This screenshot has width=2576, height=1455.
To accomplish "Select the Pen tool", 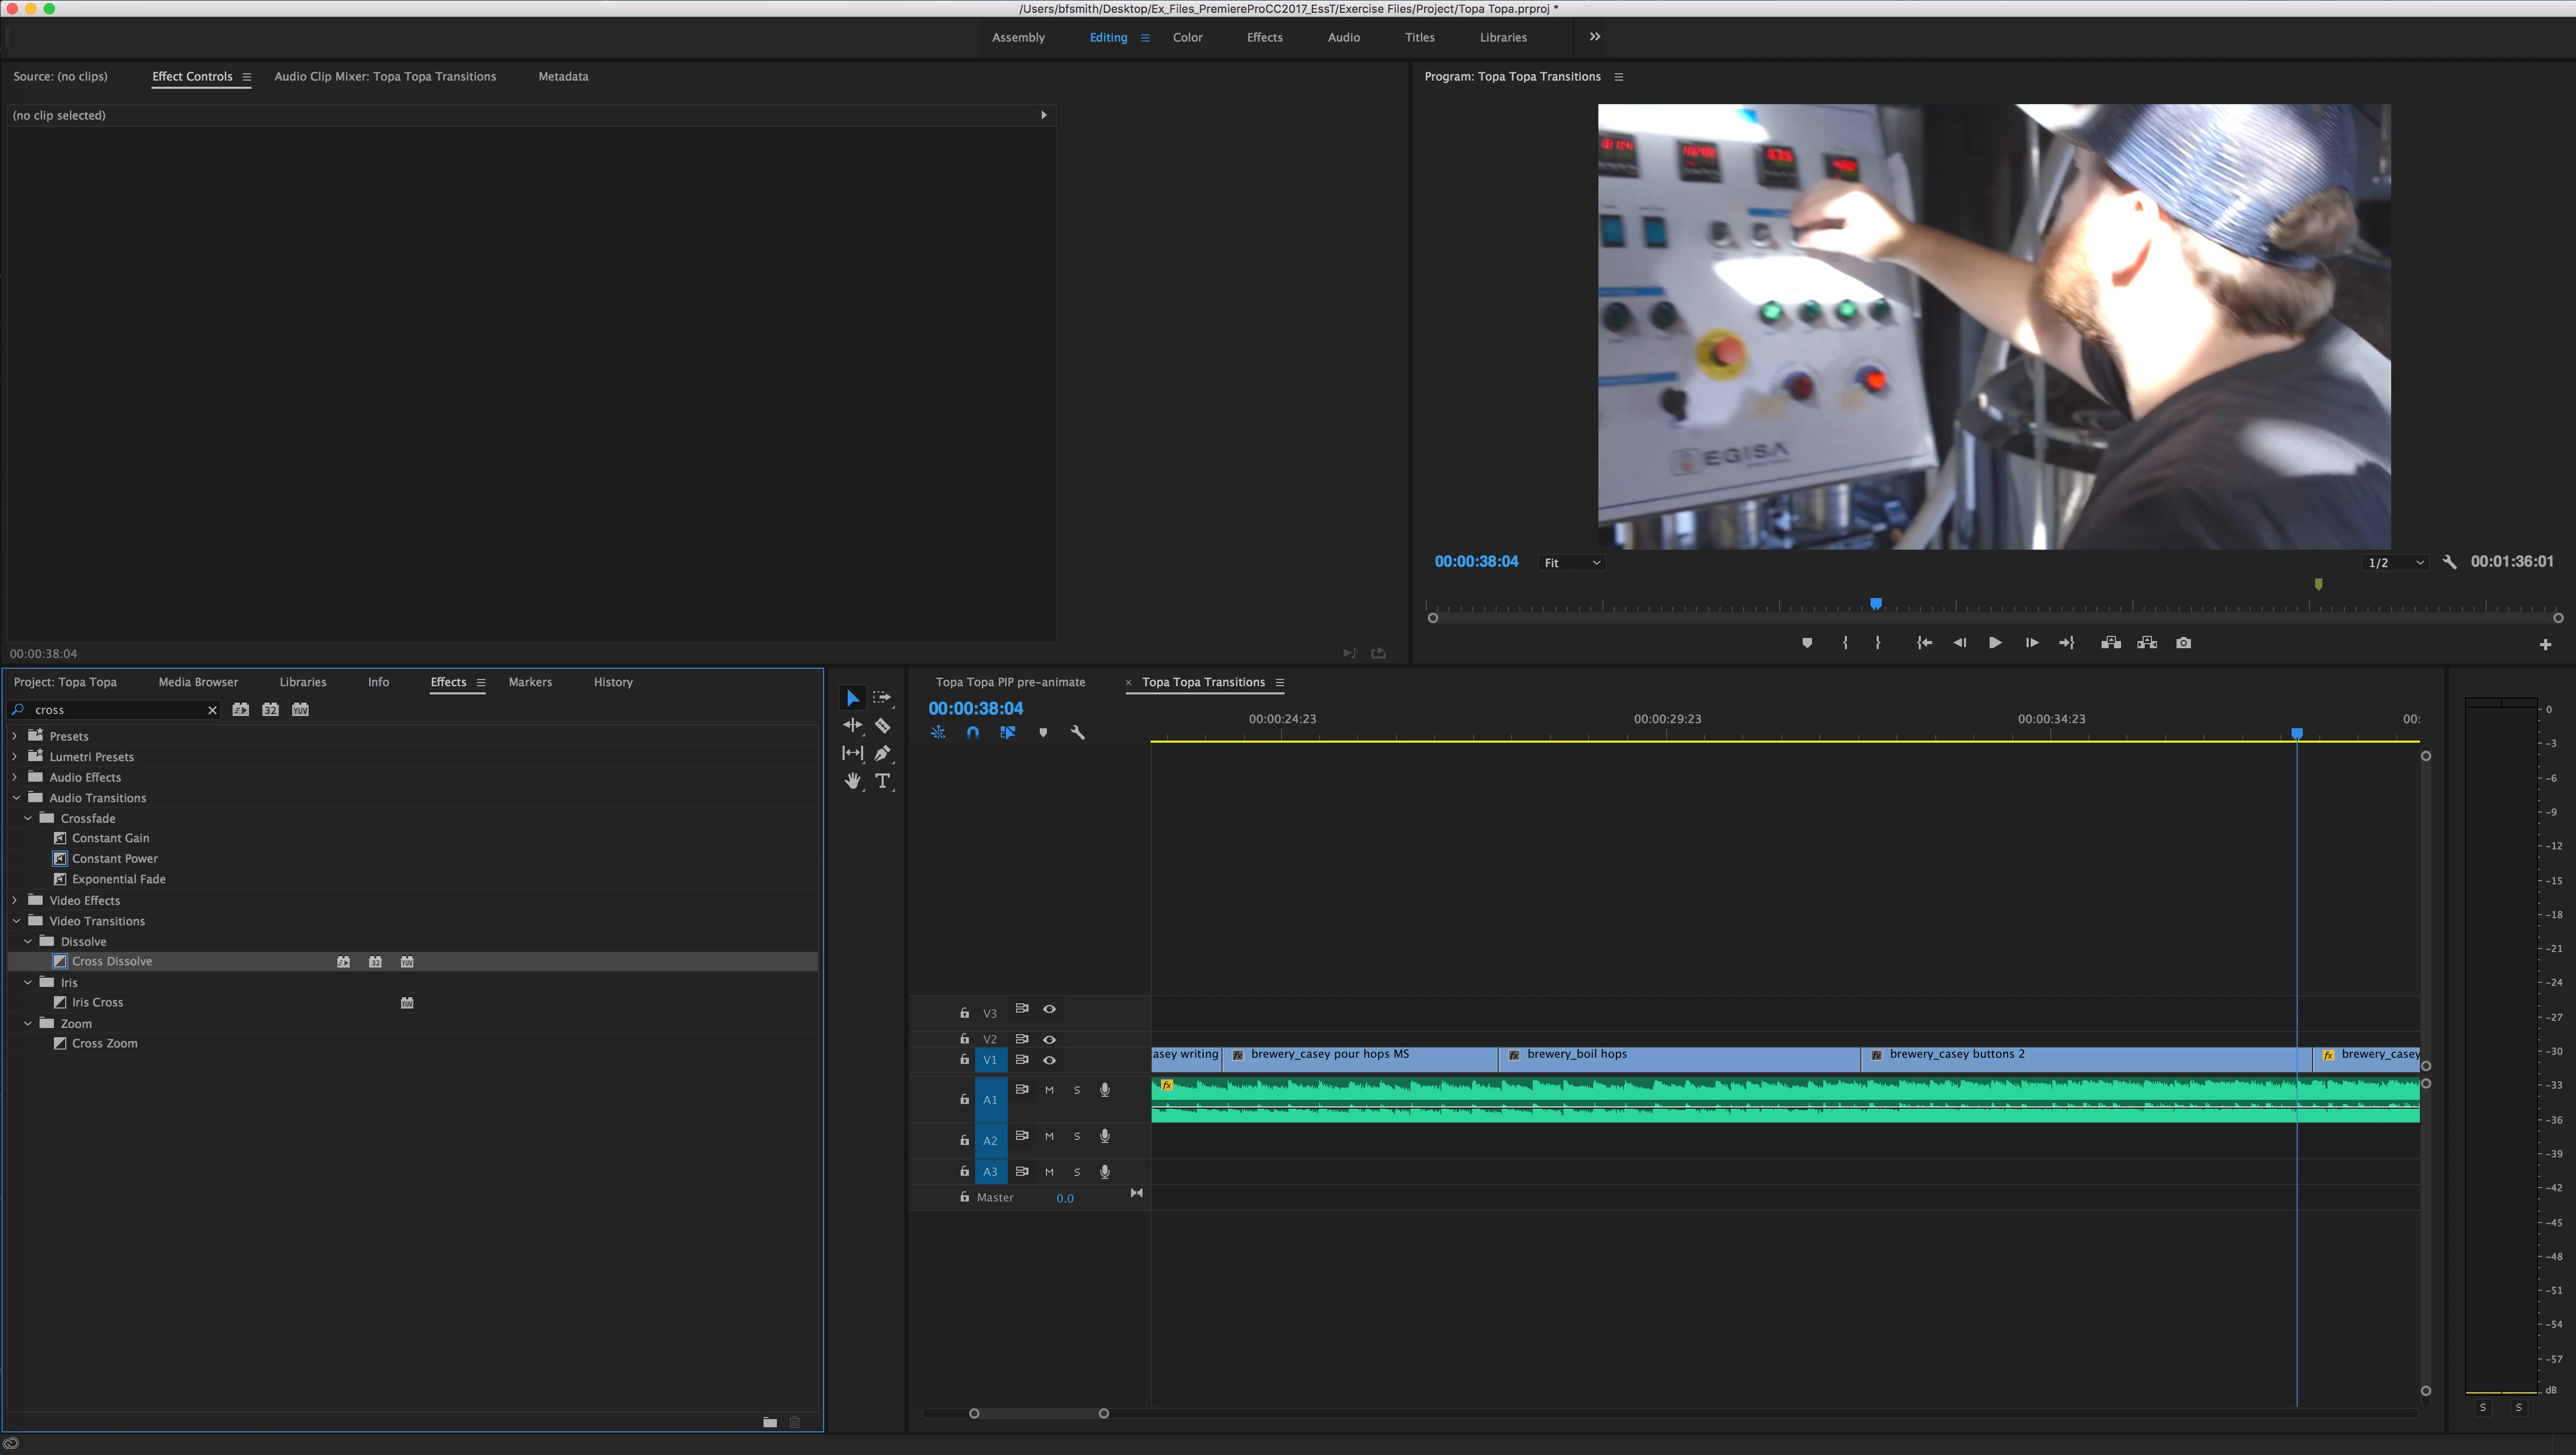I will click(x=882, y=753).
